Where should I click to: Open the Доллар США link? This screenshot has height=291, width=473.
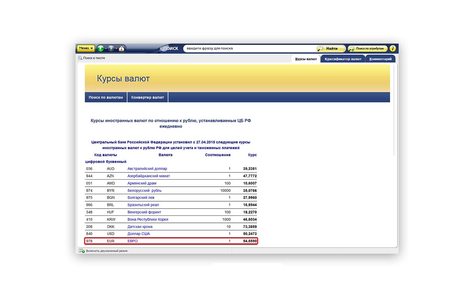pyautogui.click(x=139, y=234)
